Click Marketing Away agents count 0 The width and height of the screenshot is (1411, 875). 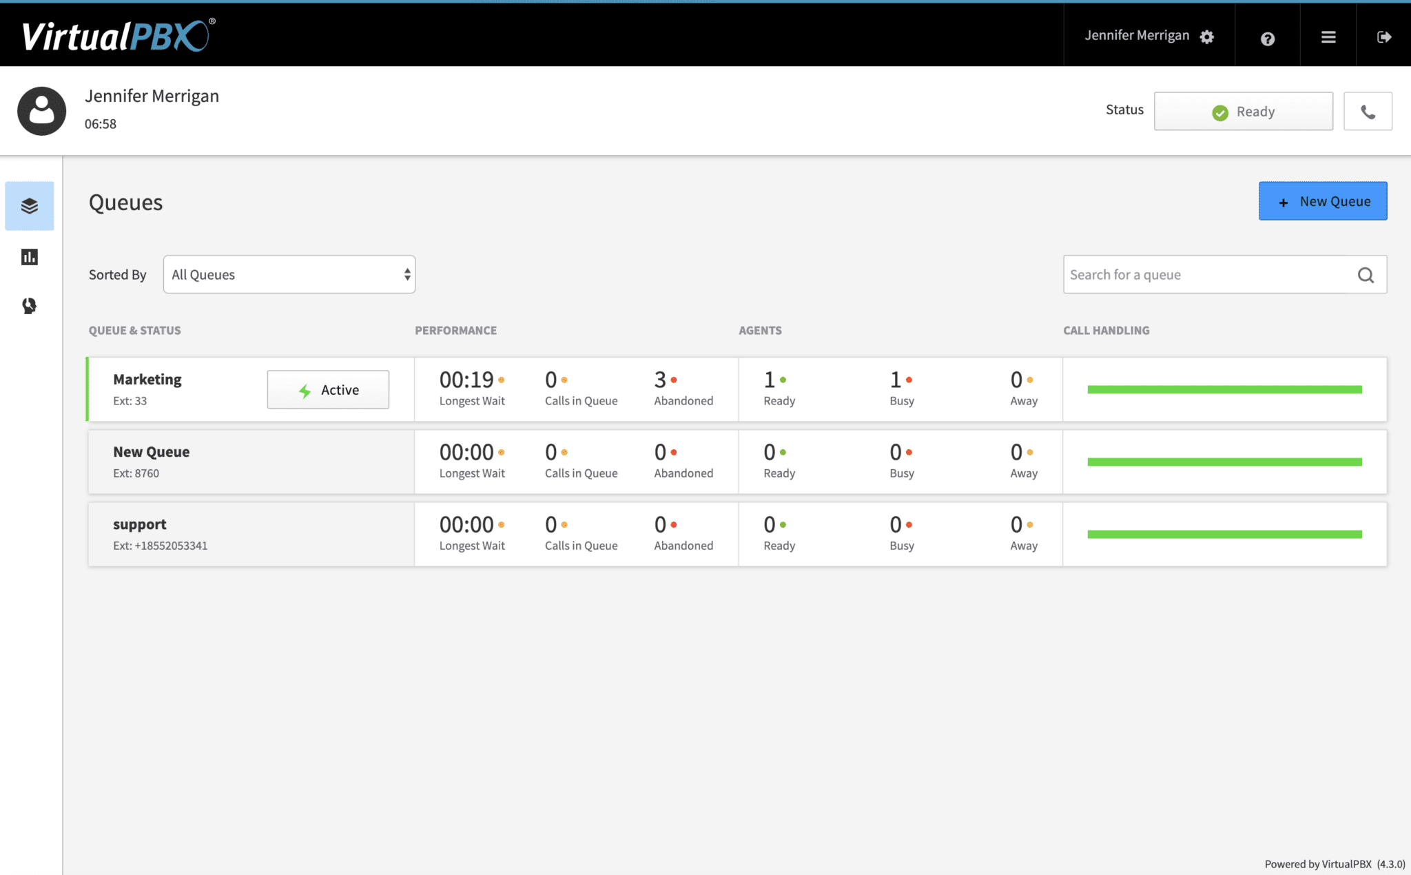tap(1016, 380)
